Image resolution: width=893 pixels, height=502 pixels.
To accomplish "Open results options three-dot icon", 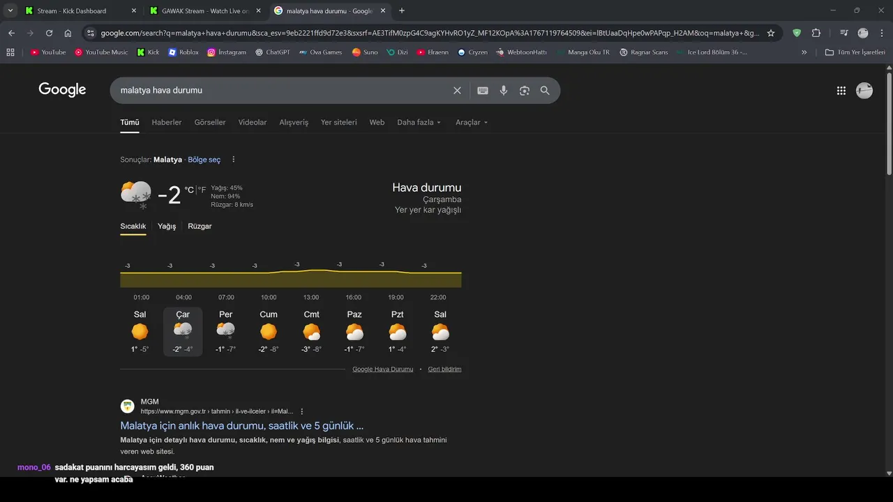I will point(234,160).
